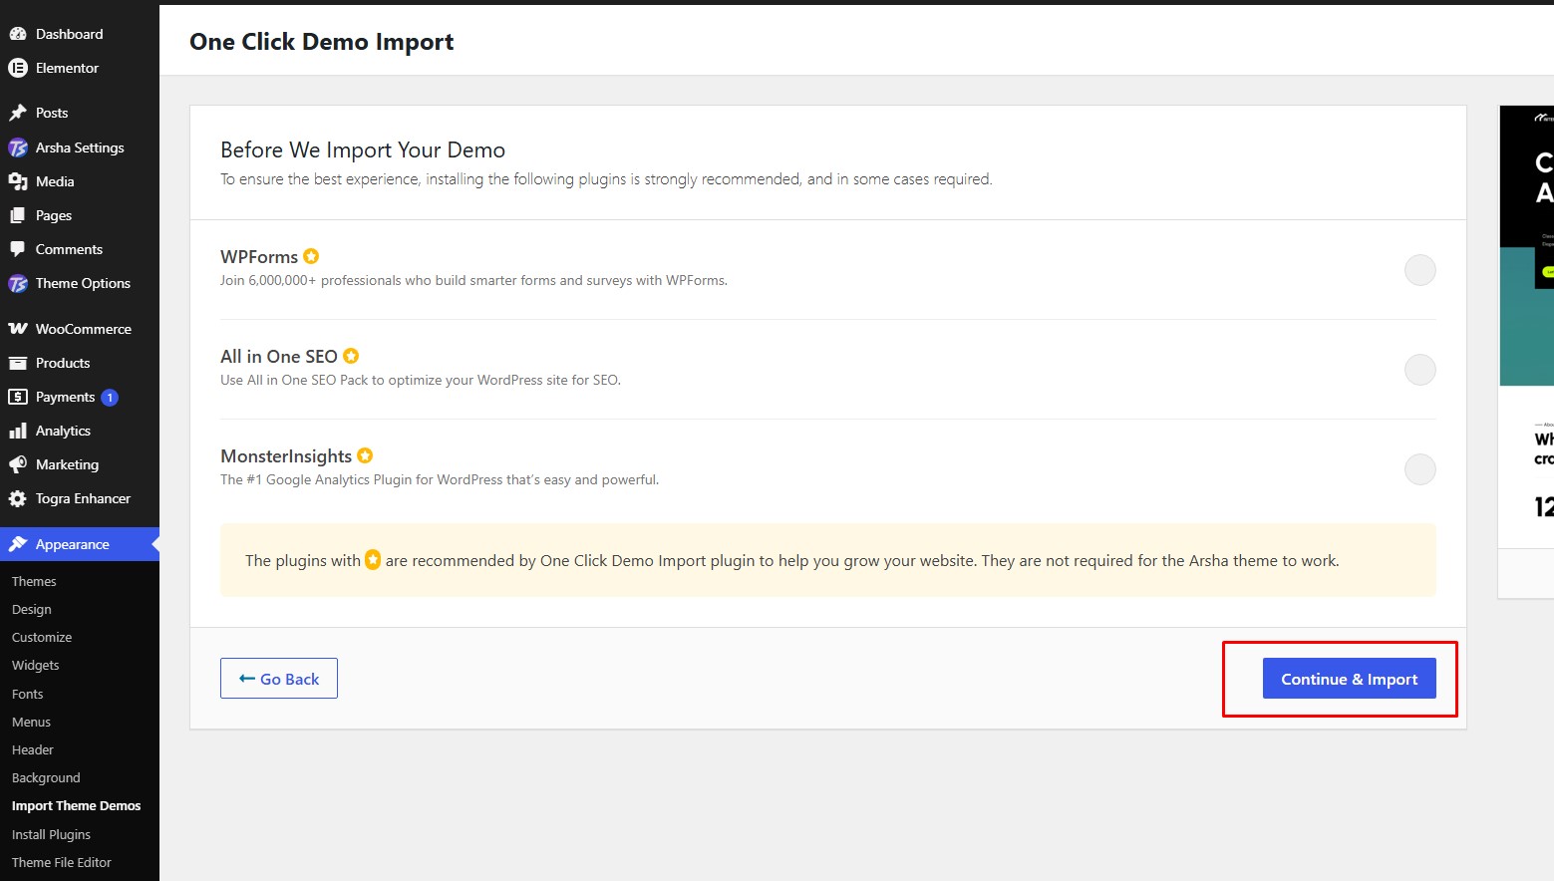Image resolution: width=1554 pixels, height=881 pixels.
Task: Open Import Theme Demos submenu link
Action: coord(77,805)
